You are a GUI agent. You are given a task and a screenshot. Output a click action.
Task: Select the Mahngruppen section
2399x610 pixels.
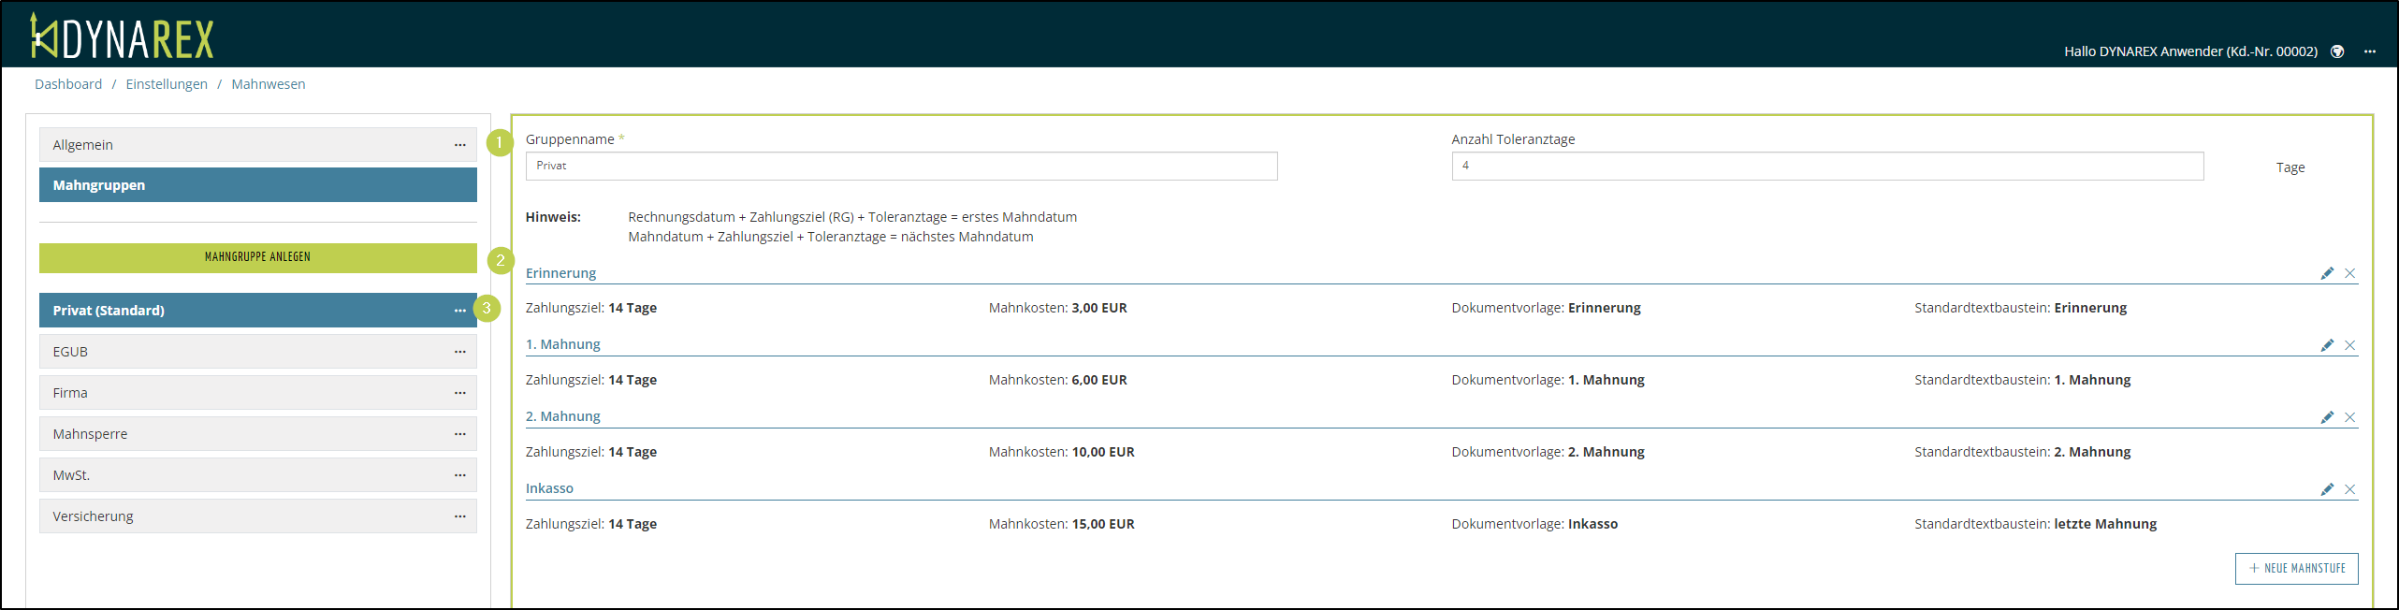pyautogui.click(x=257, y=185)
